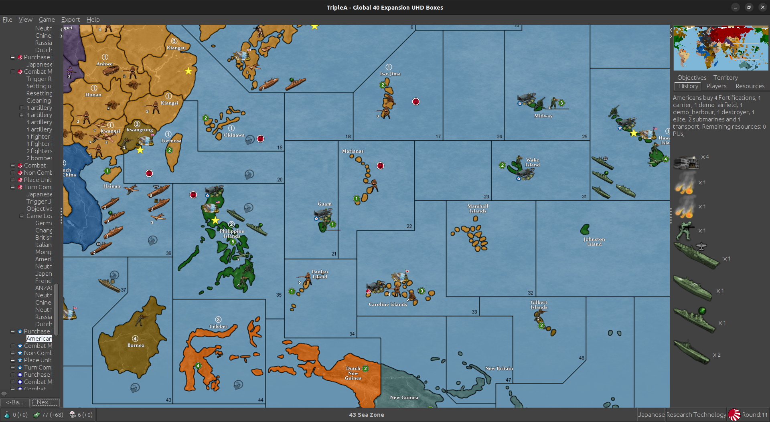Image resolution: width=770 pixels, height=422 pixels.
Task: Click the left-arrow splitter control beside minimap
Action: click(x=671, y=30)
